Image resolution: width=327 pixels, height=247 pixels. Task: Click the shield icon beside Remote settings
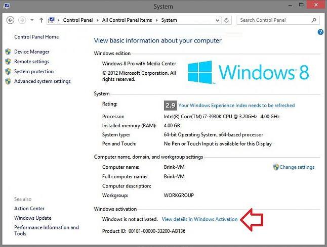click(x=8, y=62)
